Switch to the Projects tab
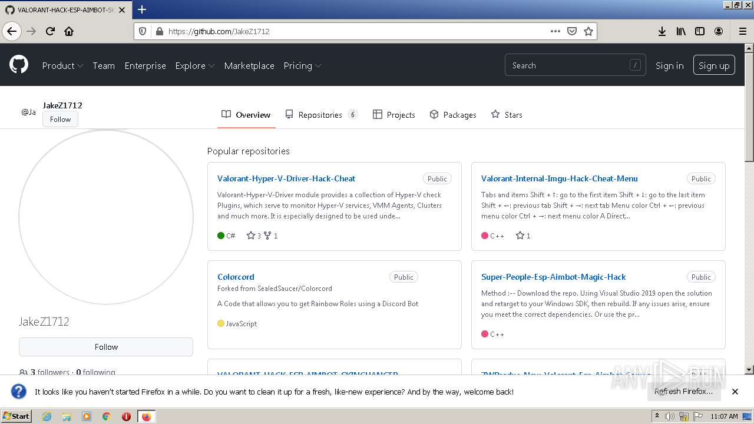The height and width of the screenshot is (424, 754). point(394,115)
